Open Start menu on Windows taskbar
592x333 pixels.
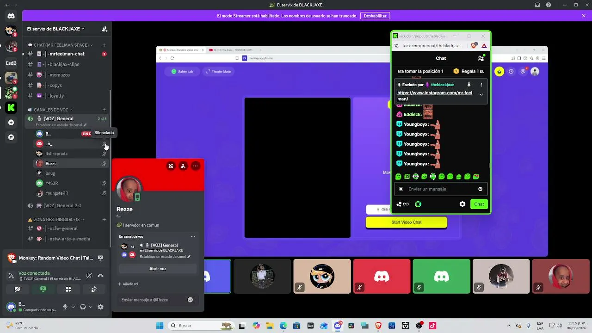160,326
